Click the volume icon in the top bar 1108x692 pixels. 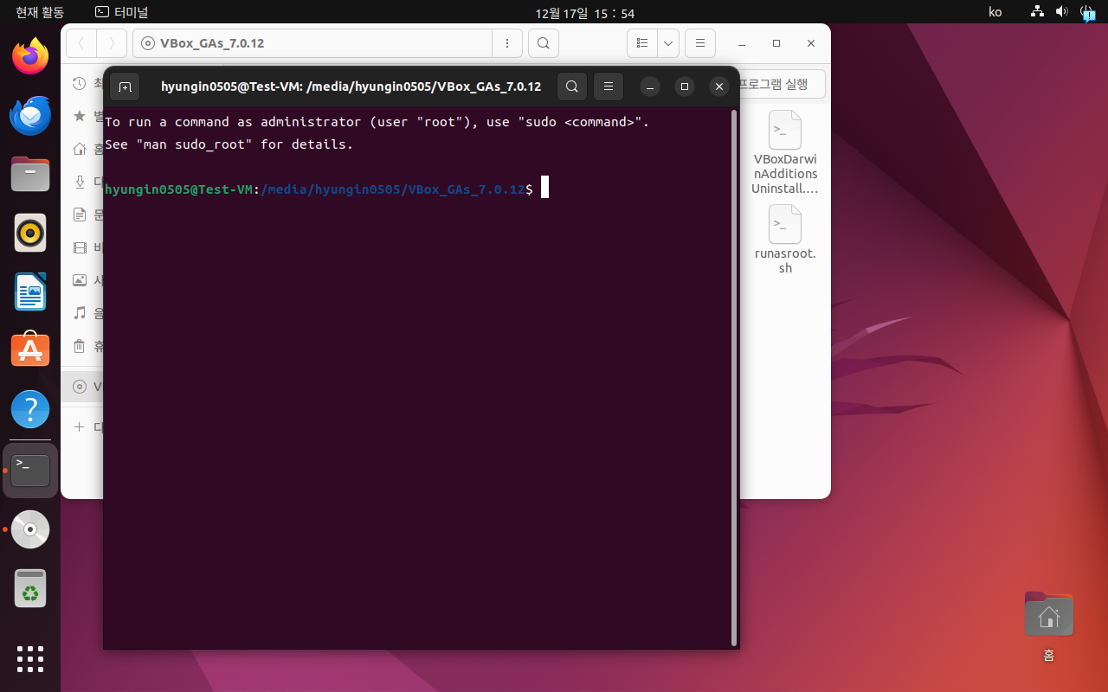coord(1062,12)
